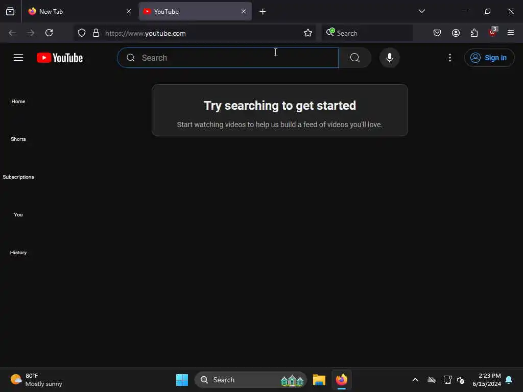
Task: Reload the current page
Action: [x=49, y=33]
